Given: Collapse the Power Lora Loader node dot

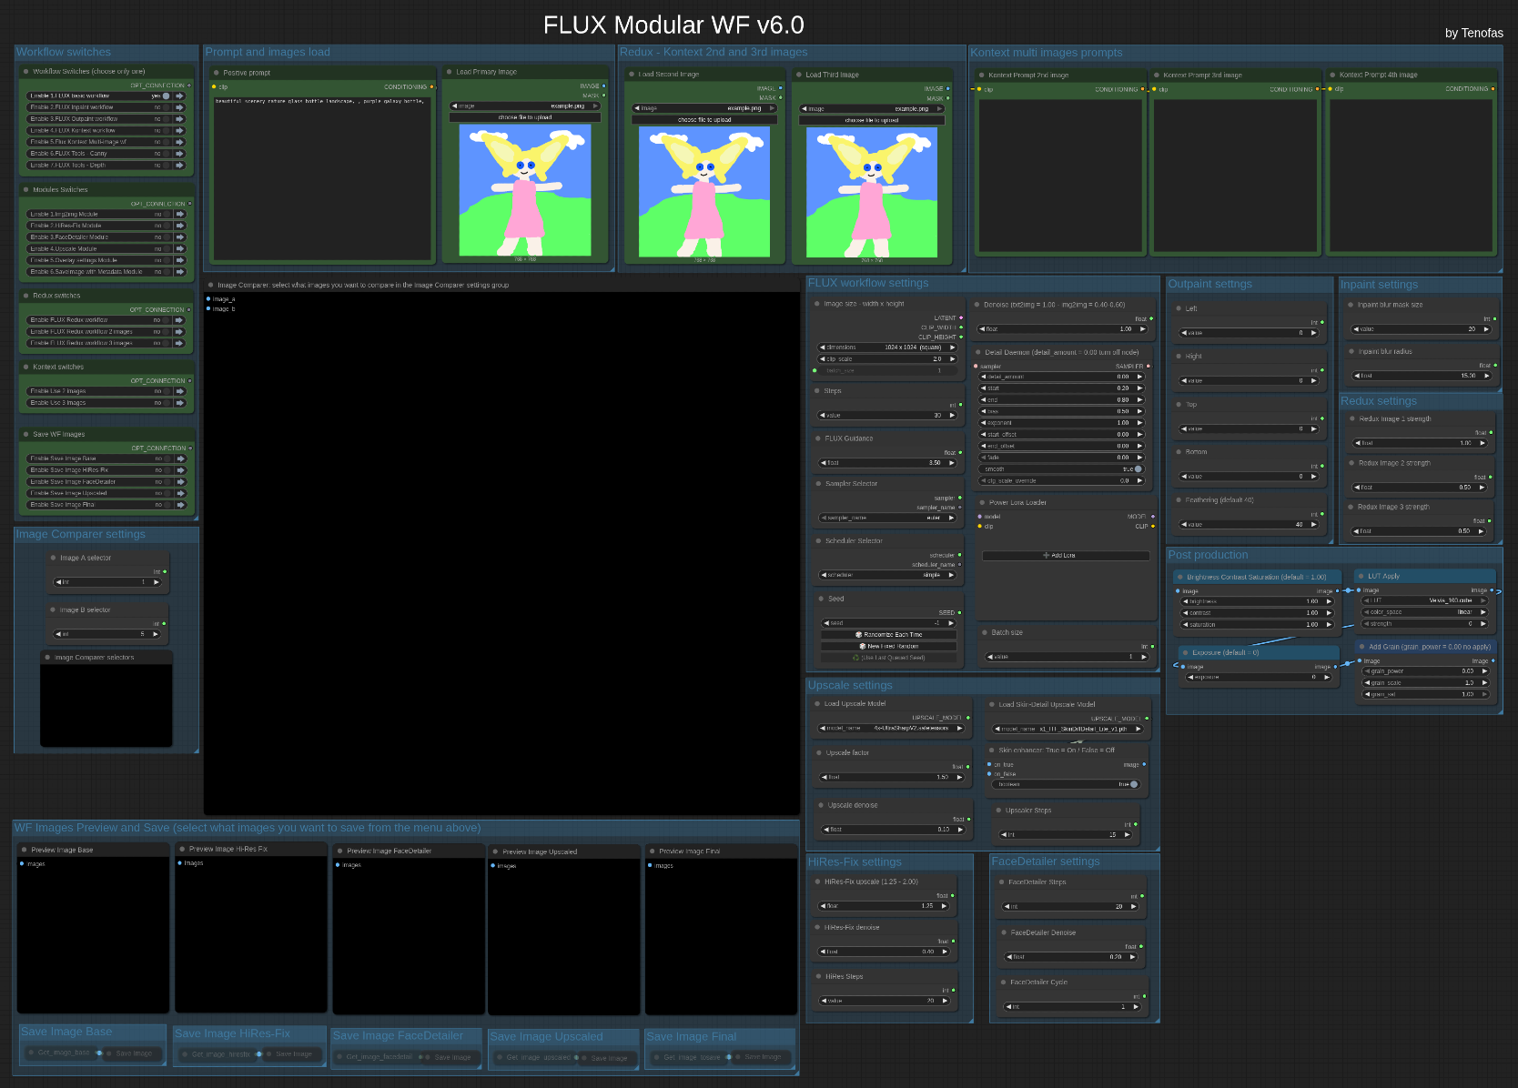Looking at the screenshot, I should [x=983, y=502].
